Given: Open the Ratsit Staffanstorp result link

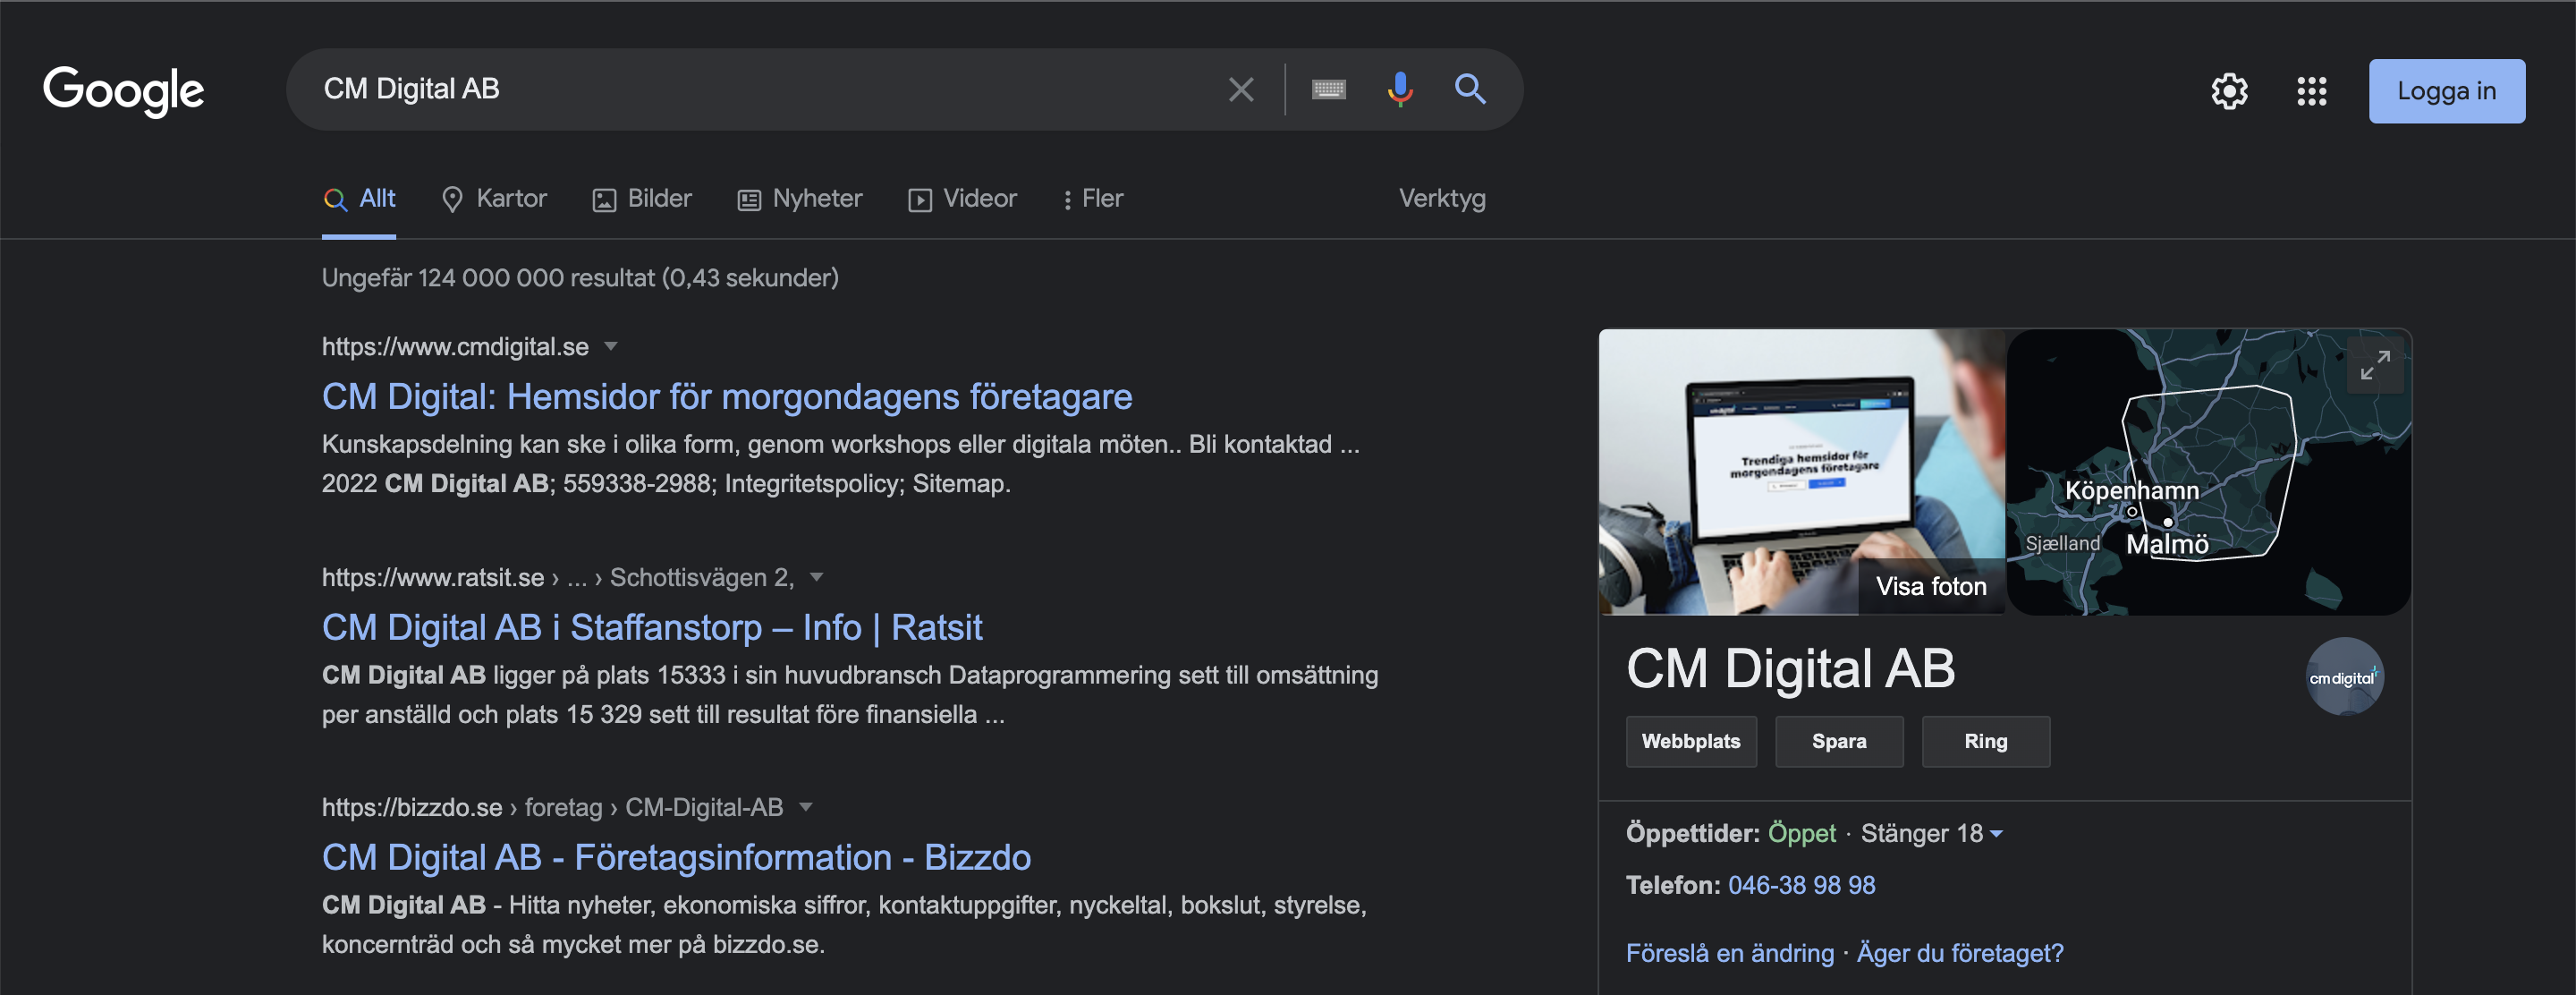Looking at the screenshot, I should (651, 627).
